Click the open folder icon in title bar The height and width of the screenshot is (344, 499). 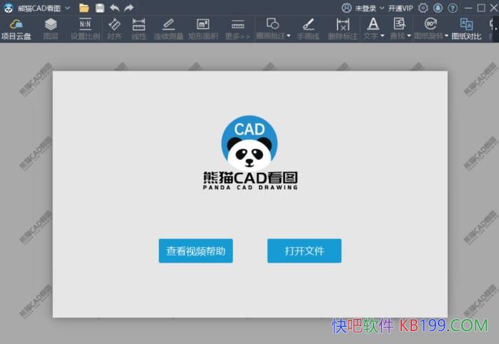pos(84,8)
